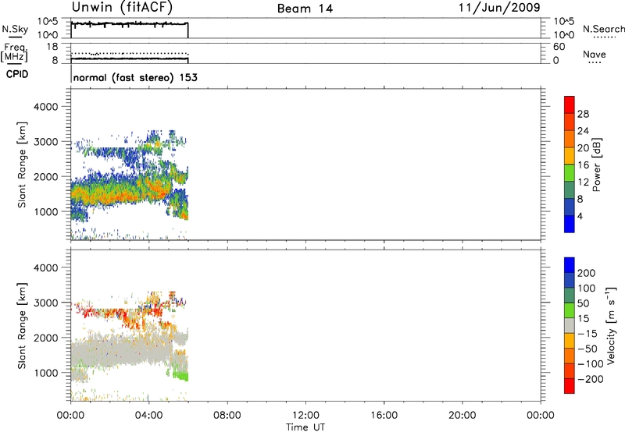
Task: Click the "Power [dB]" color bar title
Action: tap(597, 165)
